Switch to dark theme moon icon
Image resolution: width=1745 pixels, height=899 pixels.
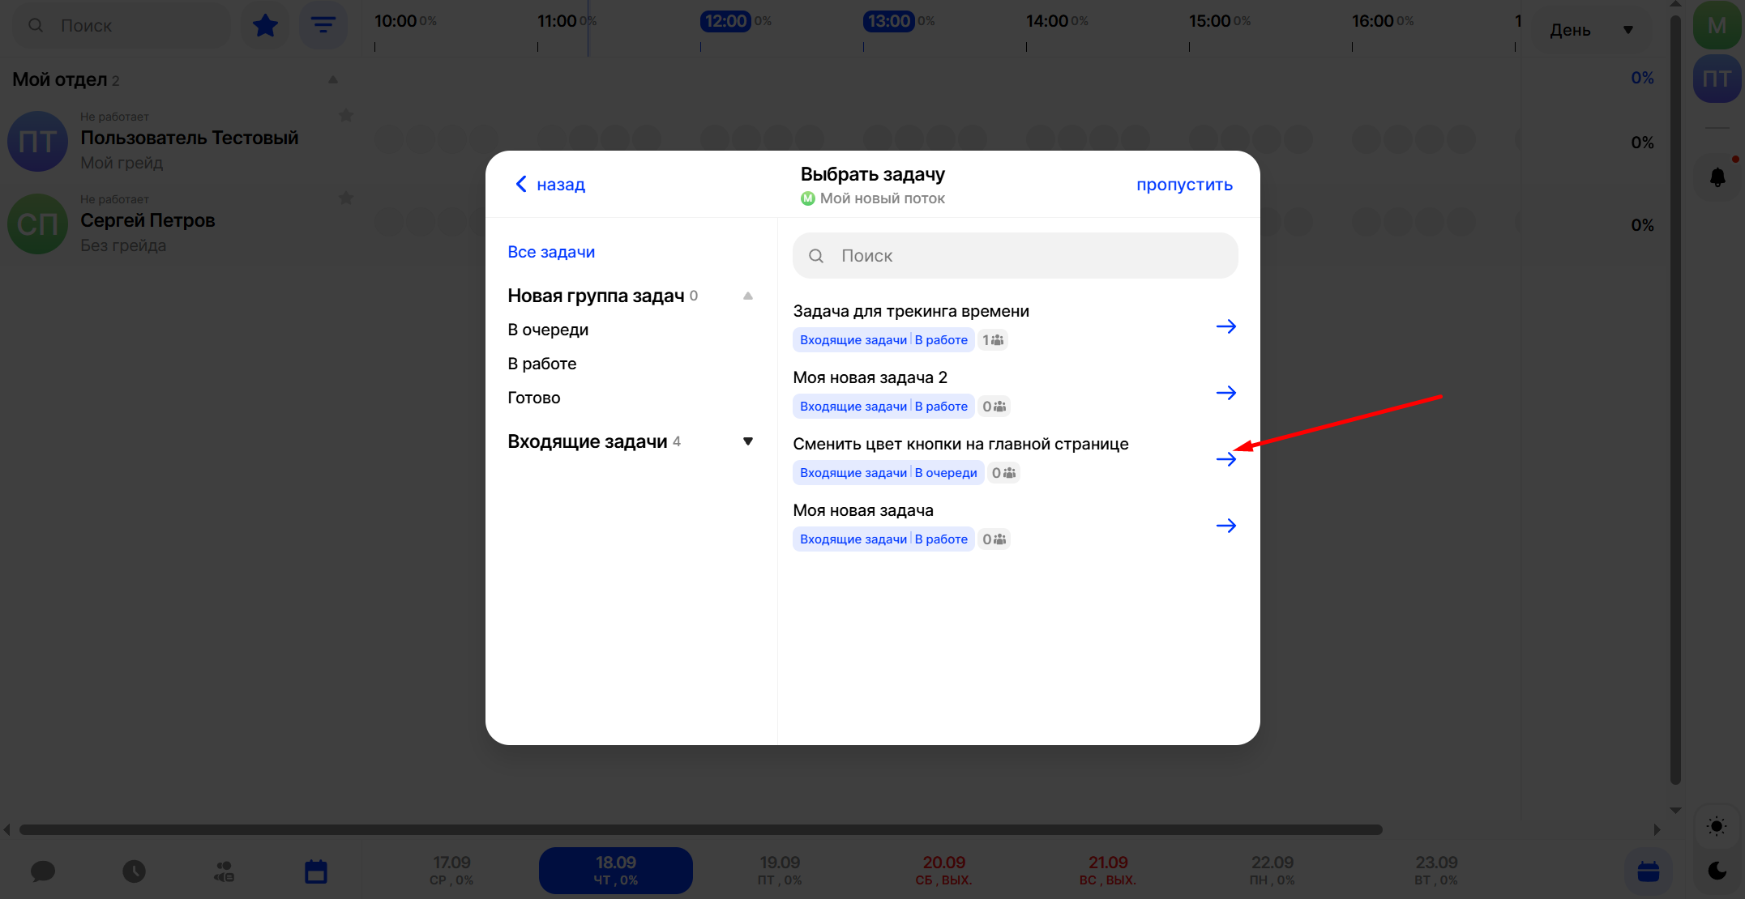[x=1717, y=871]
